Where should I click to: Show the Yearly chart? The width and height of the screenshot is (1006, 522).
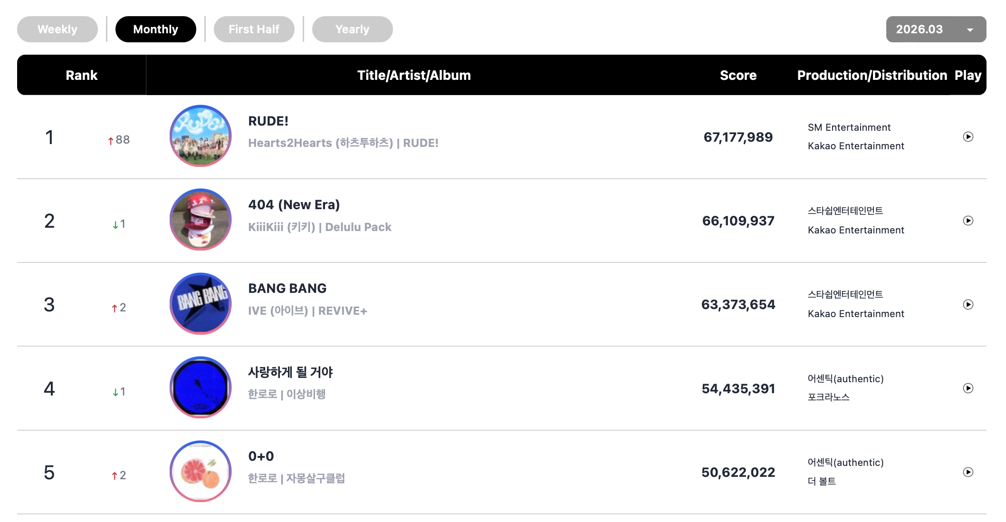click(x=352, y=29)
